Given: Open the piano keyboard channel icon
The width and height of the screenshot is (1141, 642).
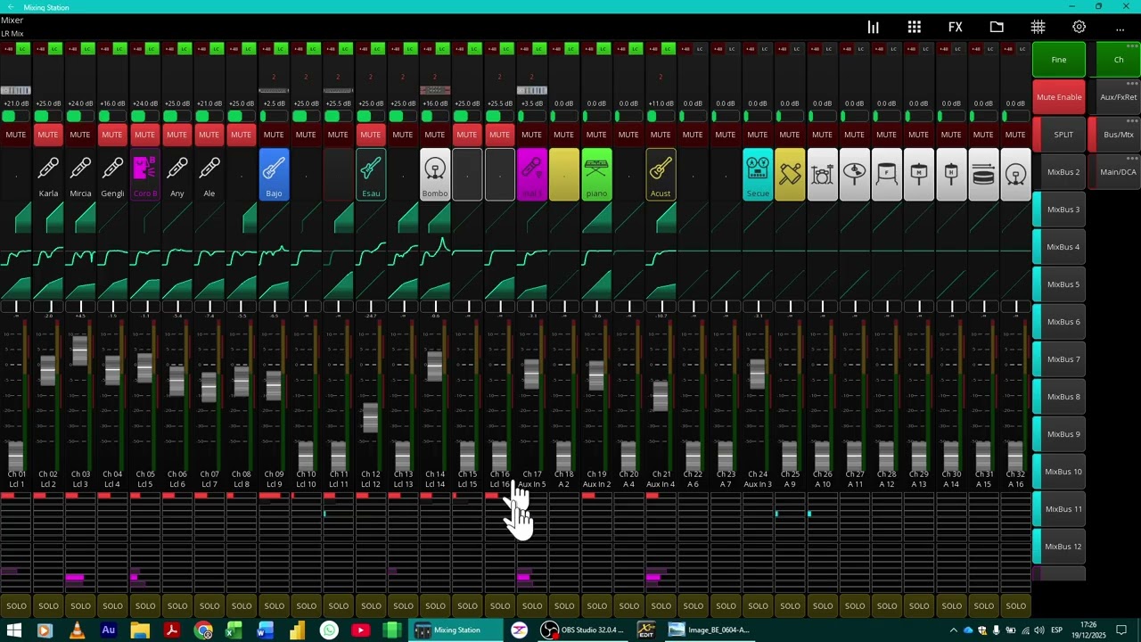Looking at the screenshot, I should [596, 175].
